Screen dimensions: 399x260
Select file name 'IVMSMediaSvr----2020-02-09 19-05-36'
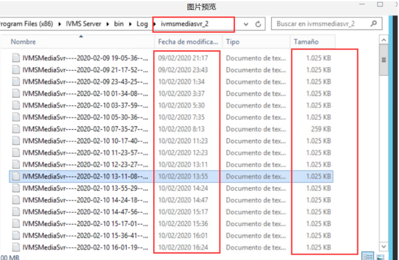[x=85, y=58]
